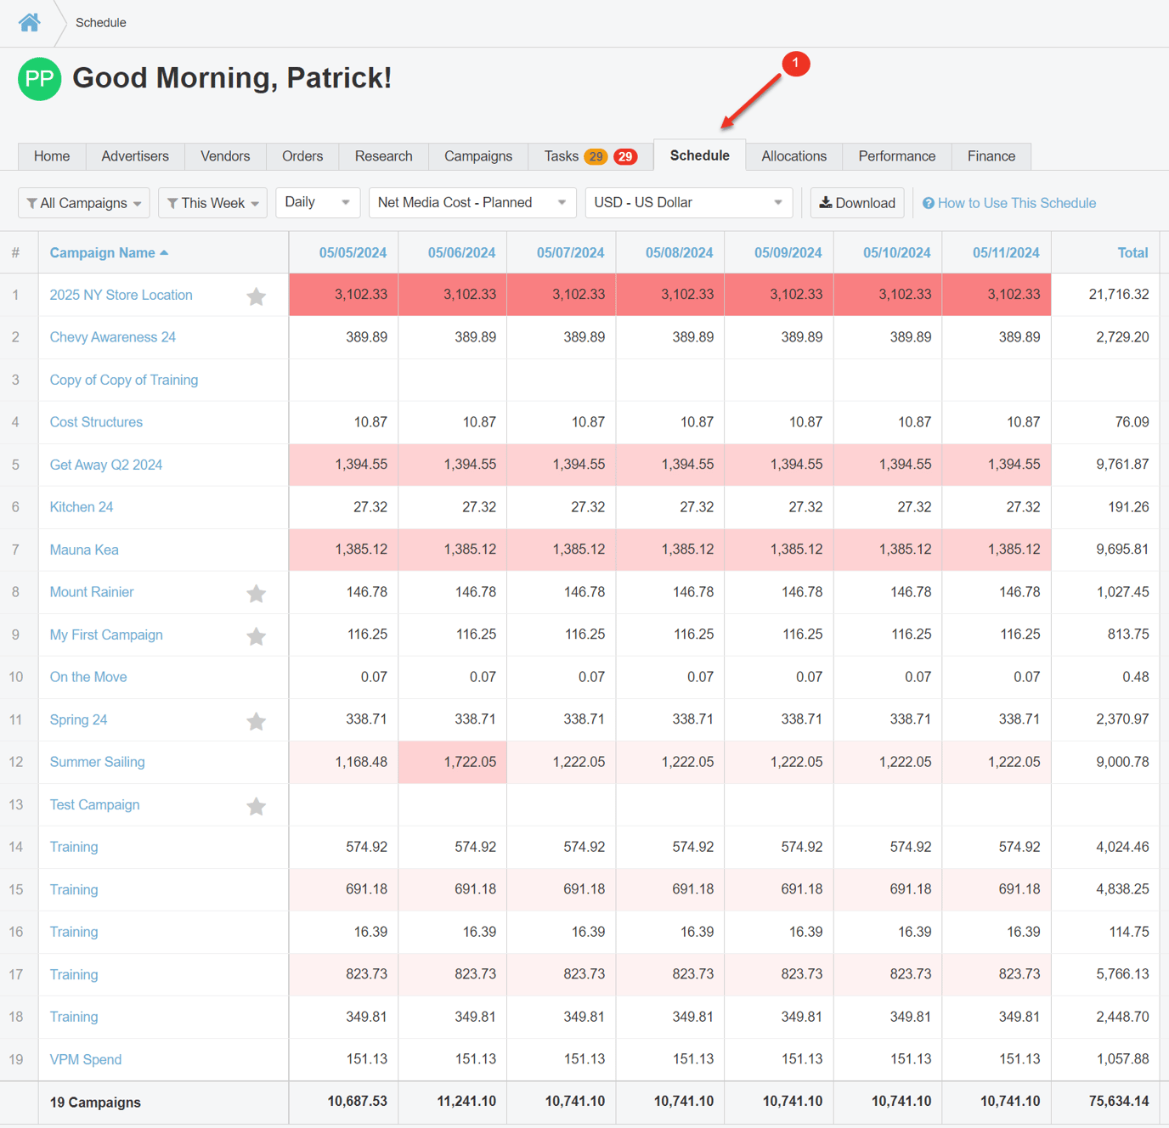Viewport: 1169px width, 1128px height.
Task: Open the Performance tab
Action: [x=896, y=156]
